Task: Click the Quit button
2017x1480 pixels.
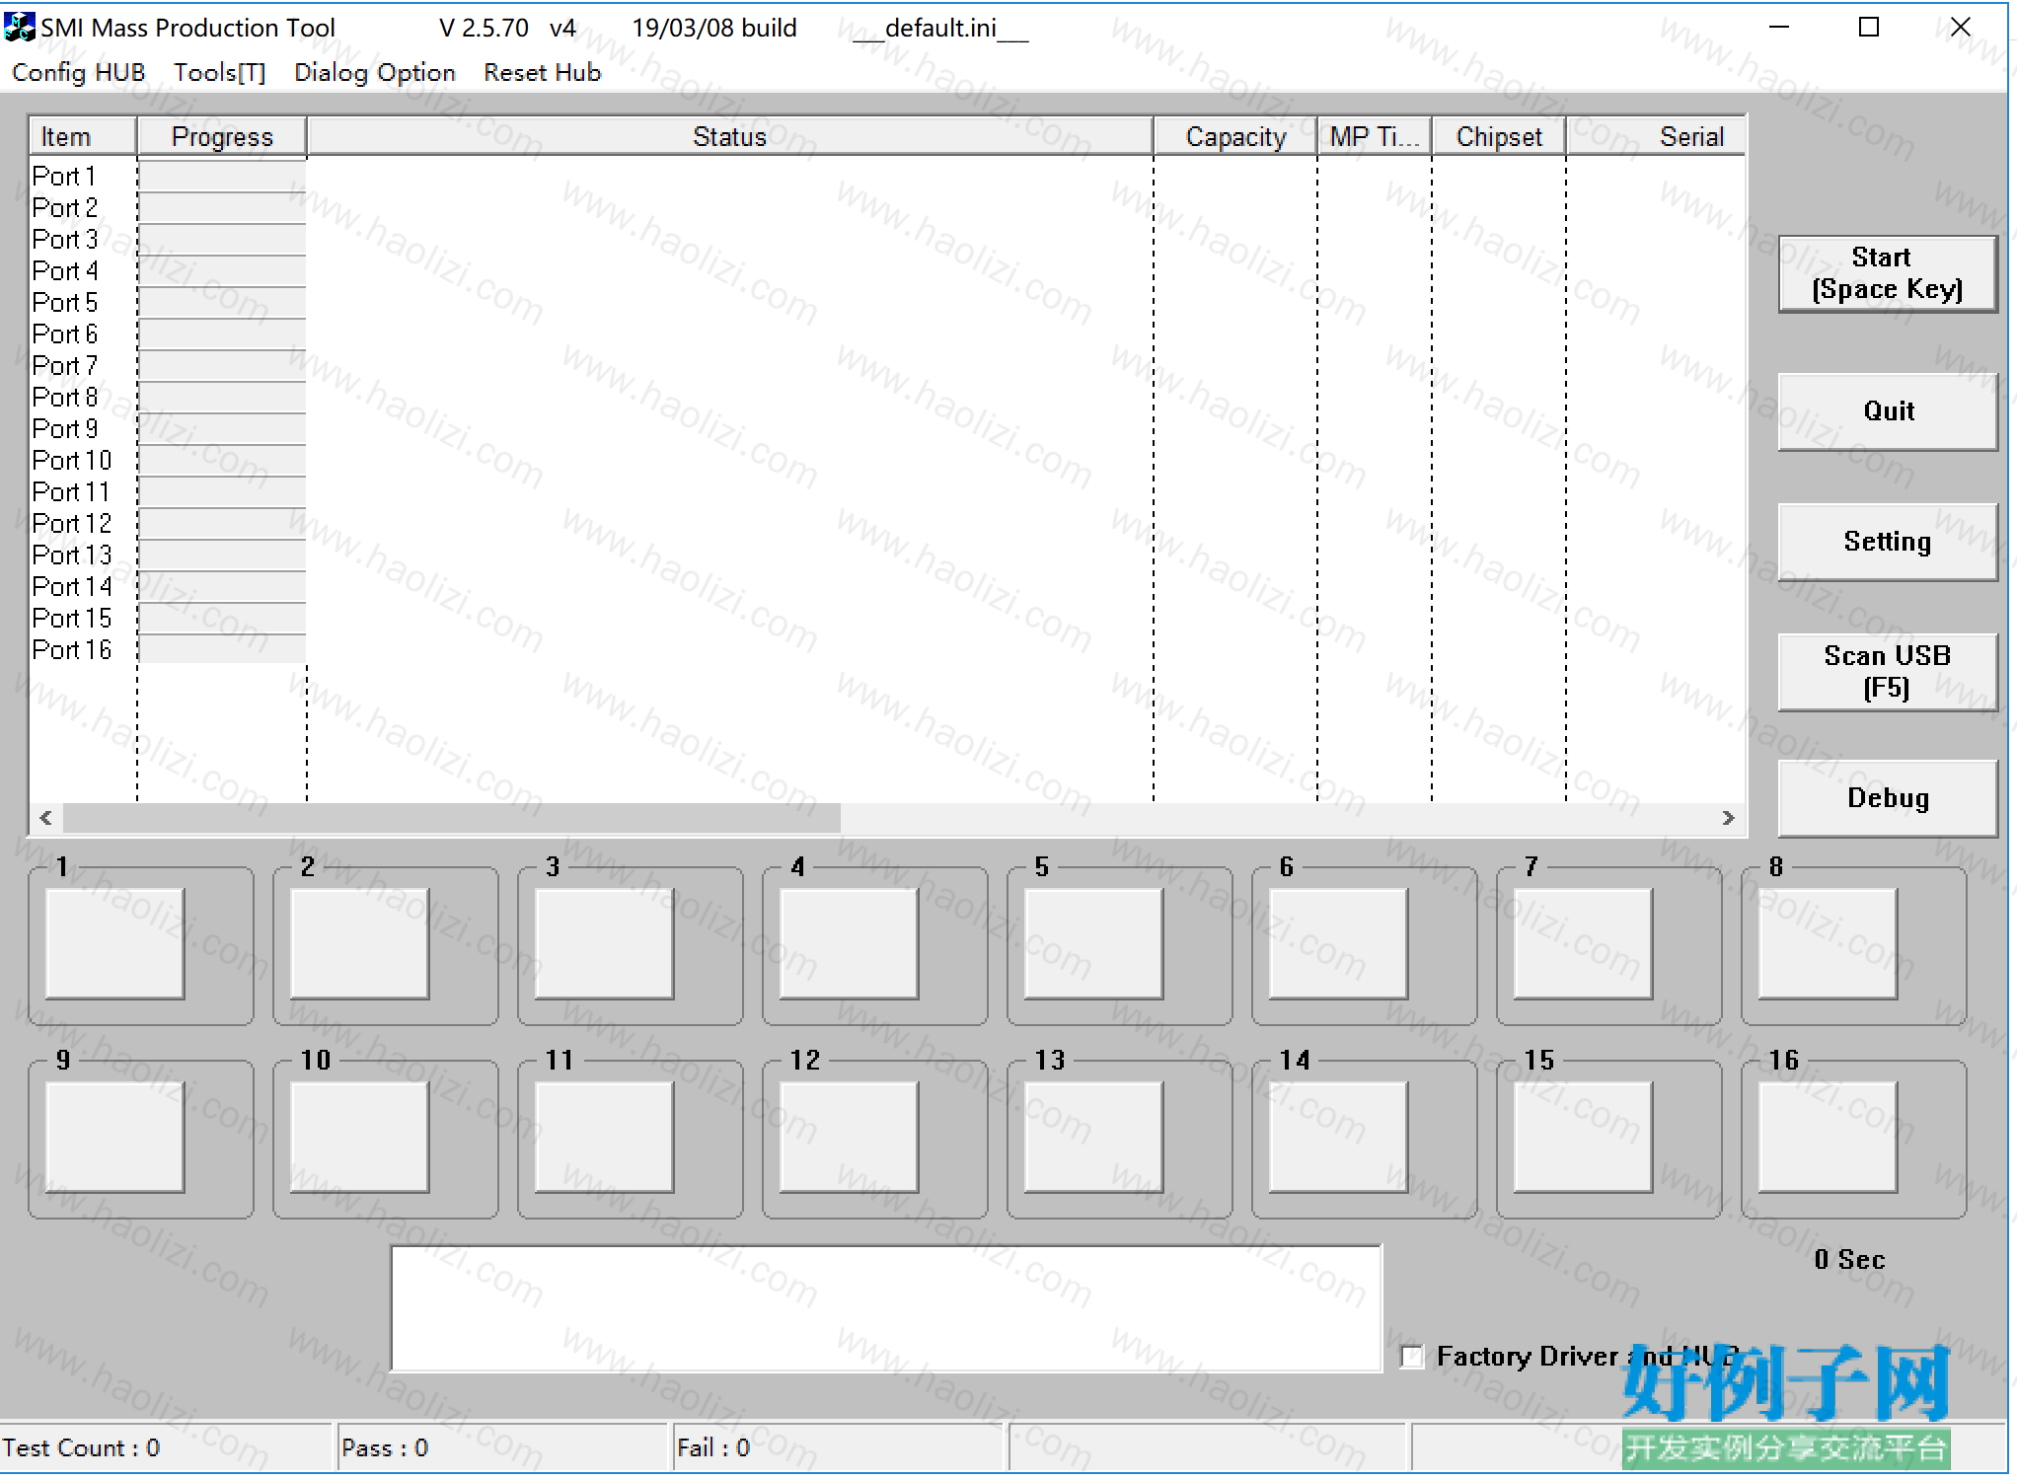Action: tap(1888, 410)
